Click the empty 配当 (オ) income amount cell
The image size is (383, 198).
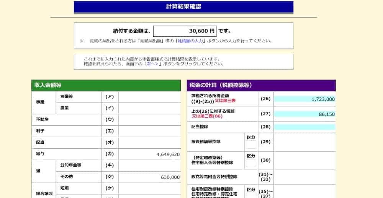149,143
